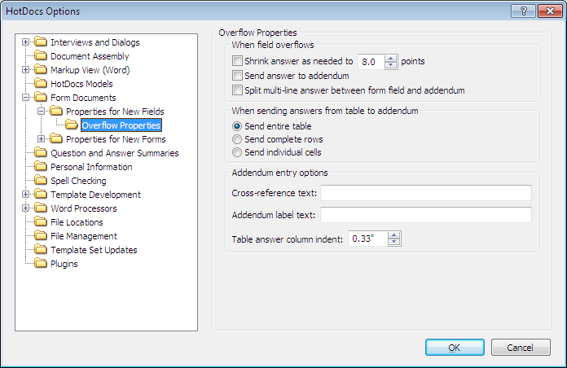
Task: Choose Send individual cells radio button
Action: pyautogui.click(x=237, y=152)
